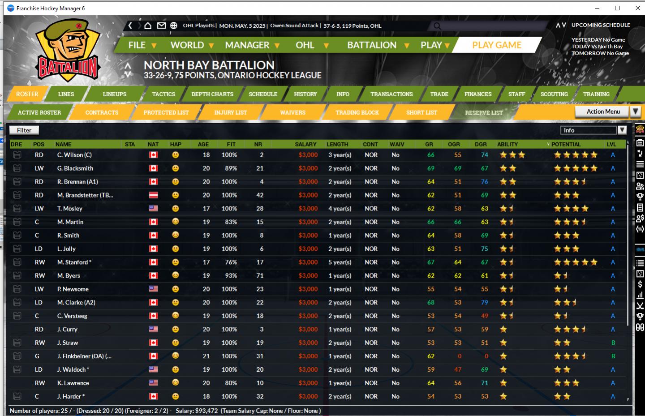Open the TRADING BLOCK sub-tab
This screenshot has height=416, width=645.
click(x=357, y=112)
